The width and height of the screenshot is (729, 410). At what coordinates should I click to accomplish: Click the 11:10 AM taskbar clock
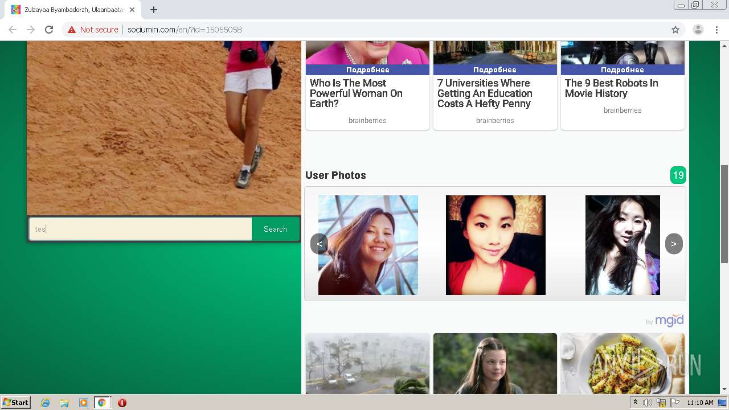700,403
